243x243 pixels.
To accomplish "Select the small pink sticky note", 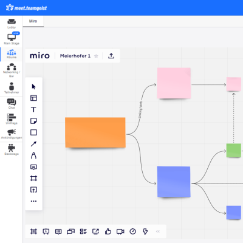I will click(234, 84).
